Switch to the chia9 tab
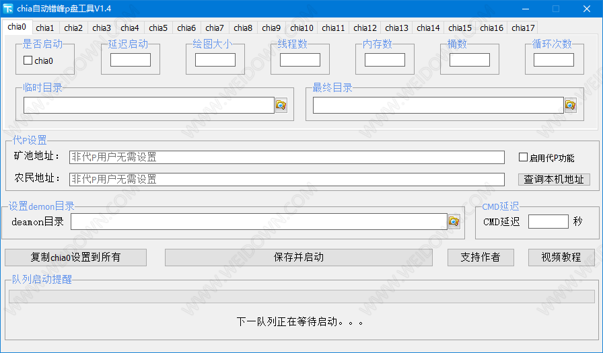603x353 pixels. click(271, 28)
